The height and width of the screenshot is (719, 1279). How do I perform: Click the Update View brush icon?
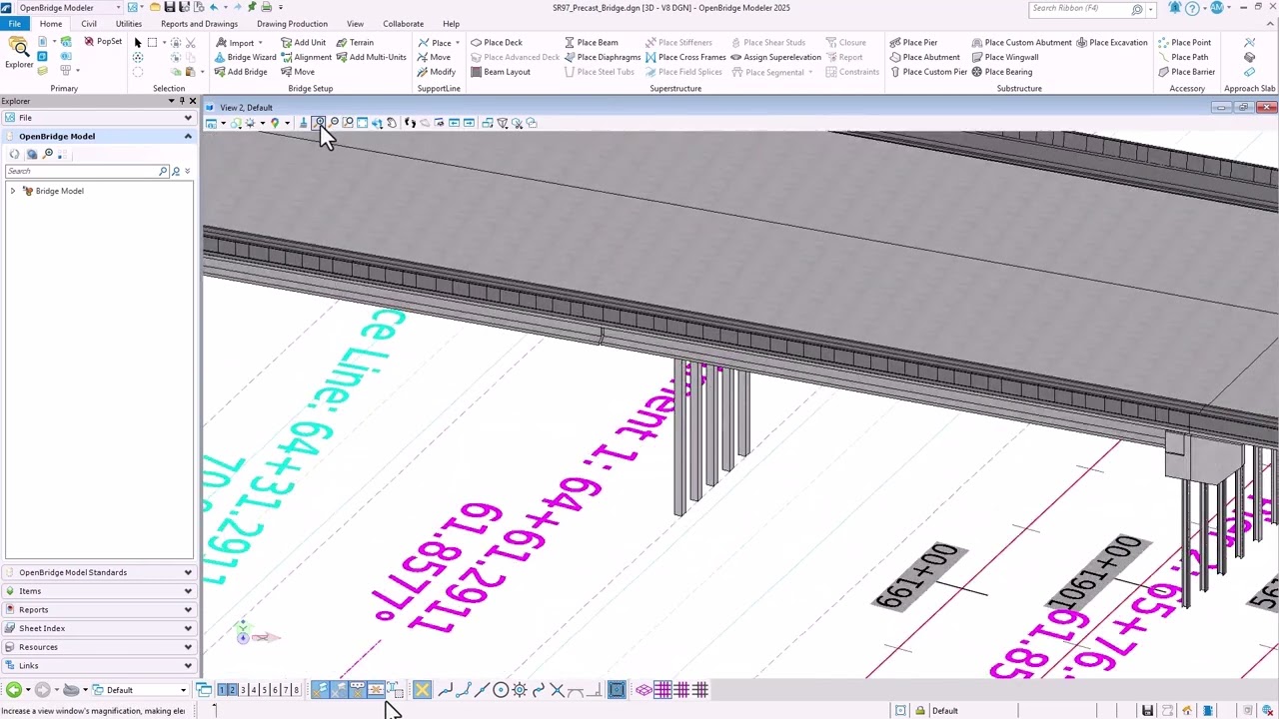pyautogui.click(x=303, y=123)
